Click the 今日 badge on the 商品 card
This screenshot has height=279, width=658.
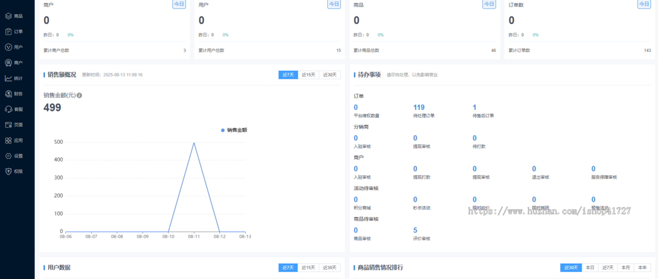click(489, 4)
